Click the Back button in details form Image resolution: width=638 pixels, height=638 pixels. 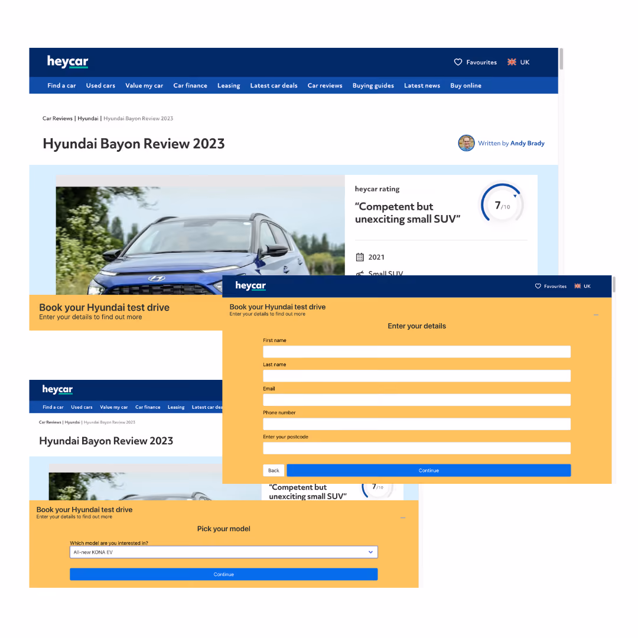[x=274, y=470]
